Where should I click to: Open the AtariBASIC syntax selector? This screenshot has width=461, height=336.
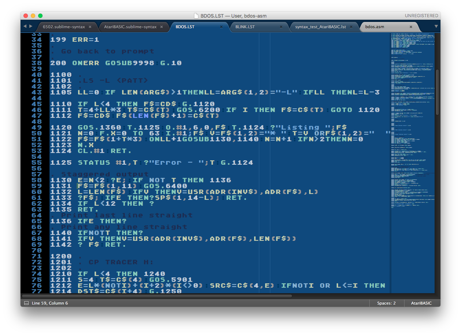click(421, 303)
